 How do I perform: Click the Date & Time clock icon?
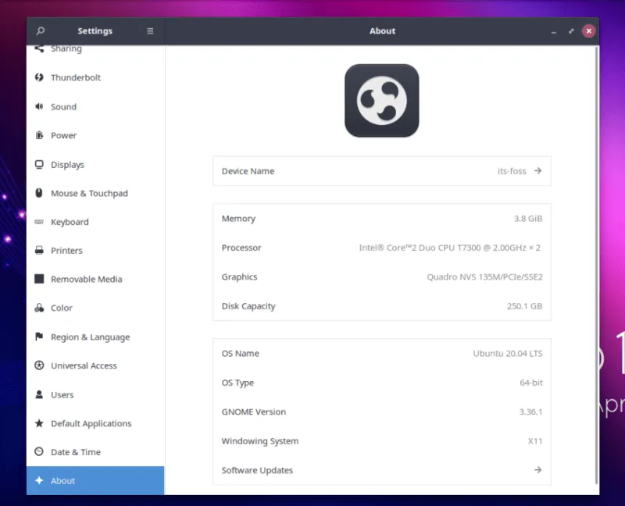coord(39,452)
